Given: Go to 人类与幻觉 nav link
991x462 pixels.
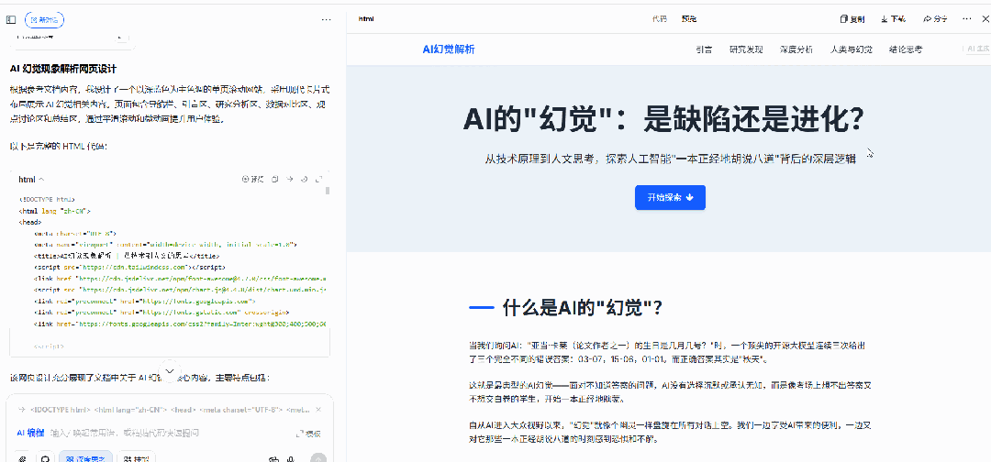Looking at the screenshot, I should coord(852,49).
